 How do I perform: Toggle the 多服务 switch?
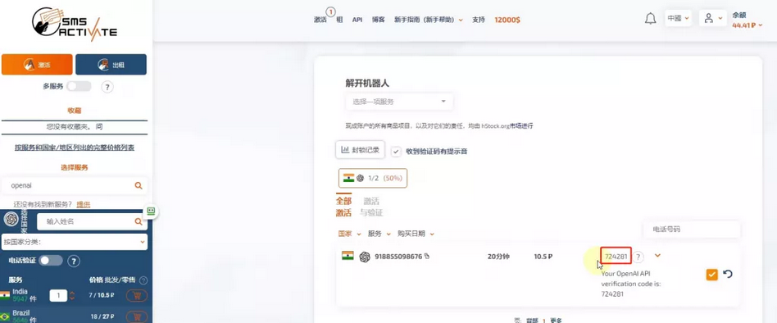click(x=80, y=86)
